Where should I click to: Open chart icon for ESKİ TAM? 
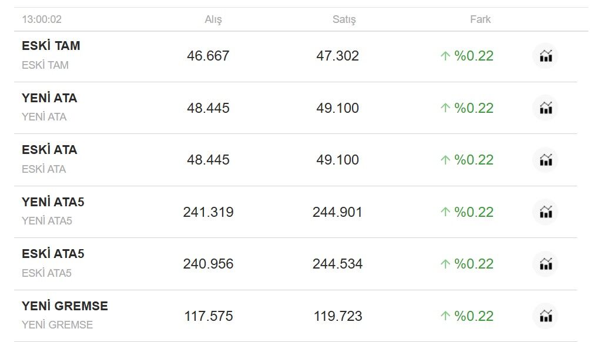click(545, 56)
